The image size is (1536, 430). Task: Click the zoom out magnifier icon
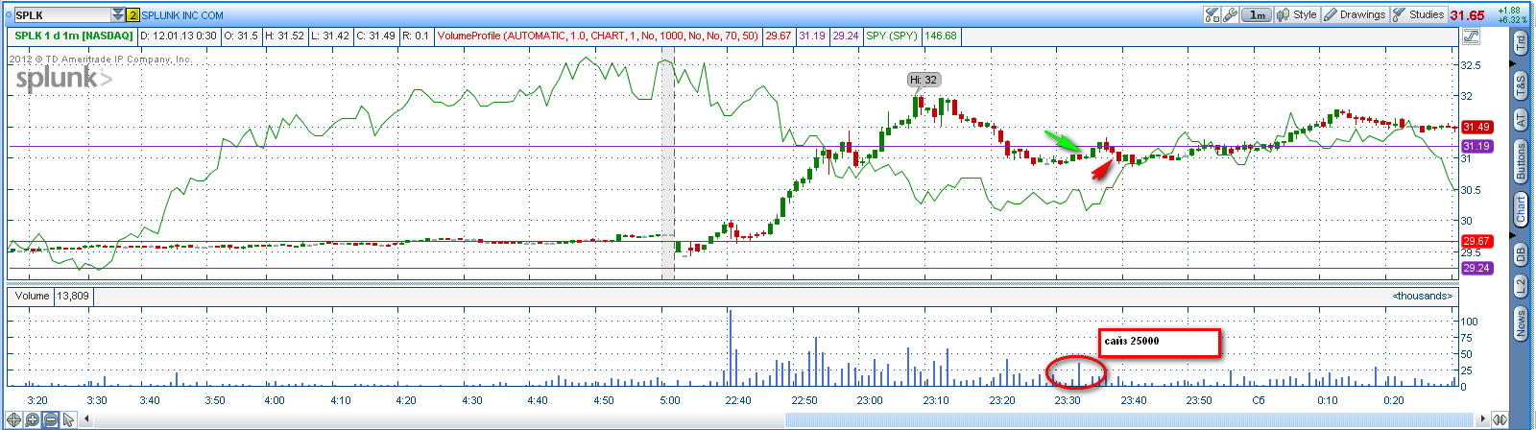pos(51,419)
